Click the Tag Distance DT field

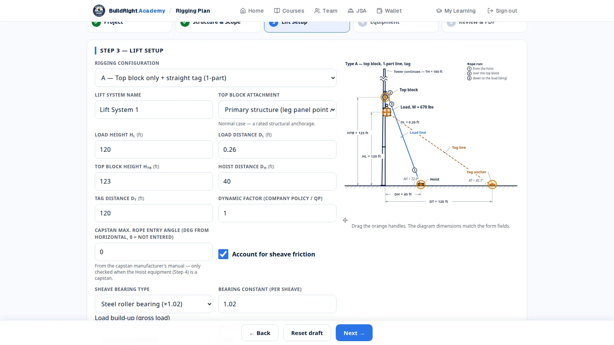coord(154,213)
